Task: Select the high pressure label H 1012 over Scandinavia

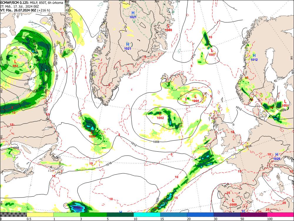Action: coord(254,57)
